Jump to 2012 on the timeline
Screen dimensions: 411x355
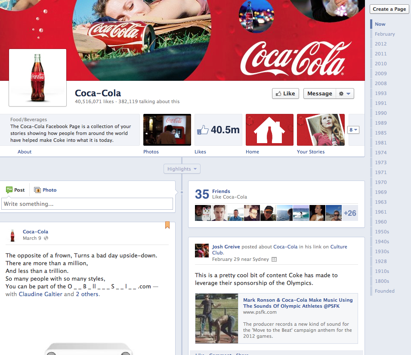point(380,44)
